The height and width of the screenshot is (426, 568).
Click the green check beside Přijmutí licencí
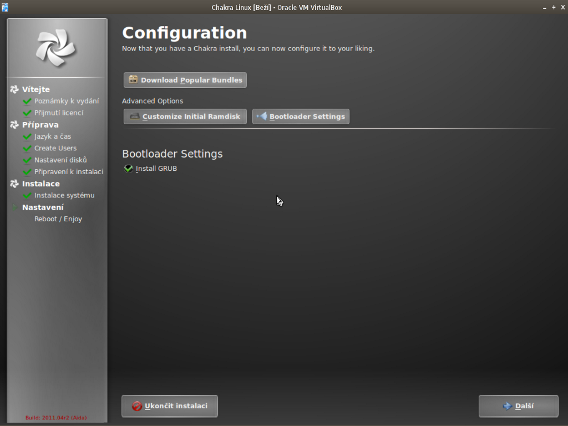(x=27, y=113)
